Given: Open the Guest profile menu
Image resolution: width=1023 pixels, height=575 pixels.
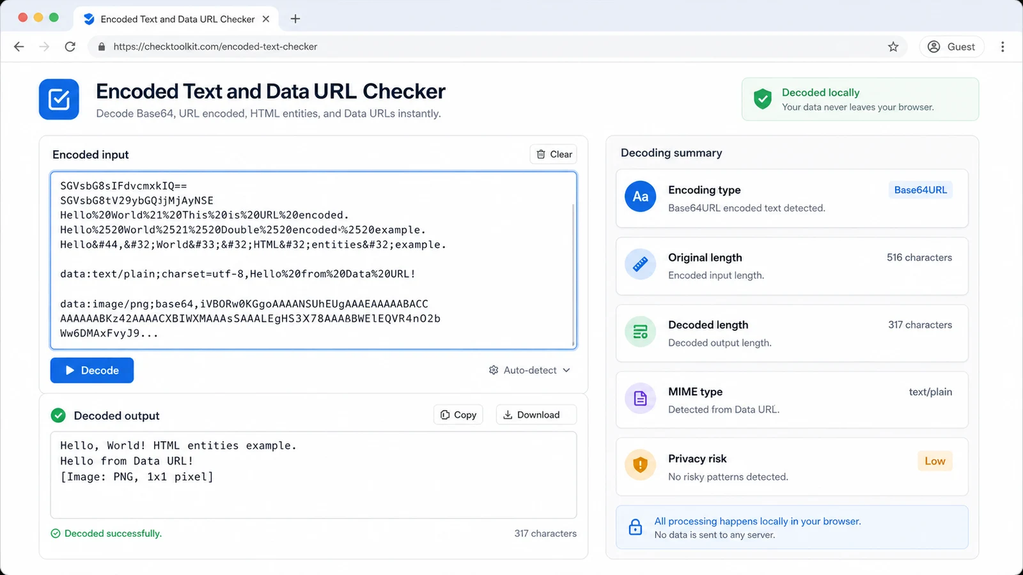Looking at the screenshot, I should coord(951,47).
